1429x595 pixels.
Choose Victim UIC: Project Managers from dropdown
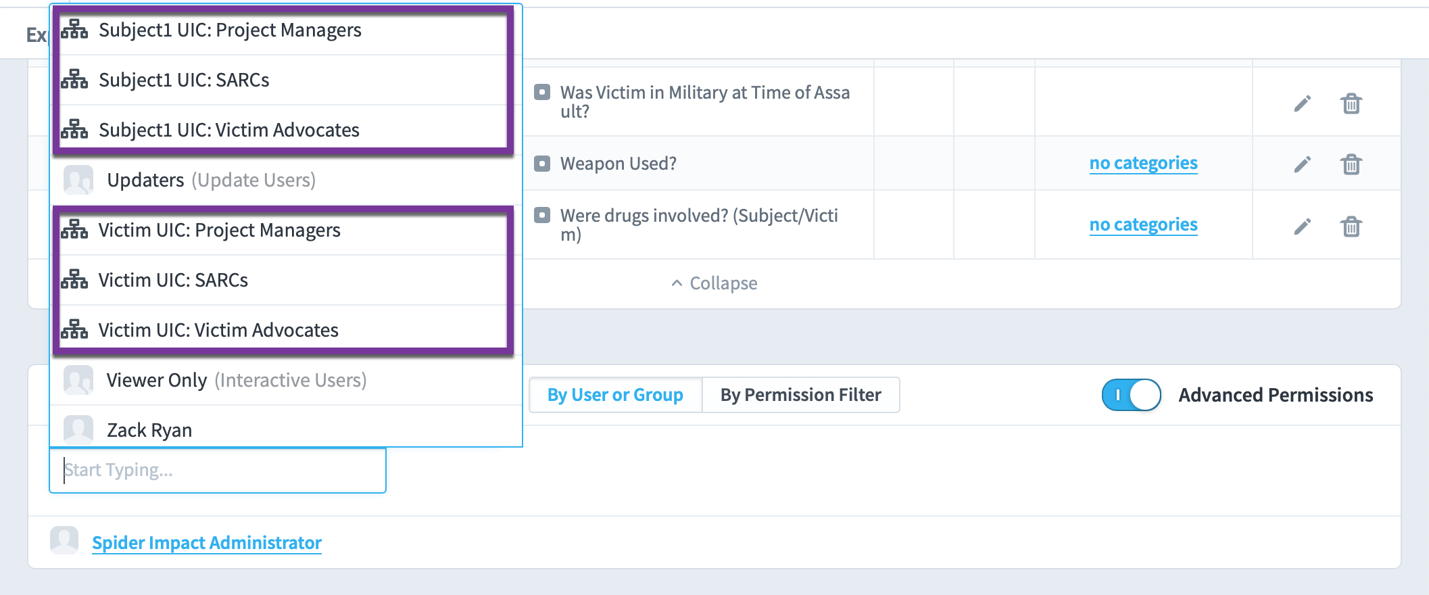point(283,230)
